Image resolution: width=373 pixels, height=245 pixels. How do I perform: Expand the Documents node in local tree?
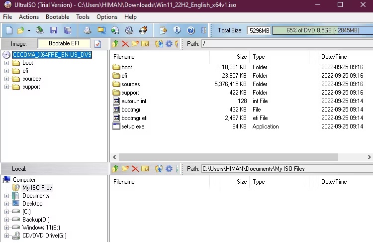click(x=6, y=196)
